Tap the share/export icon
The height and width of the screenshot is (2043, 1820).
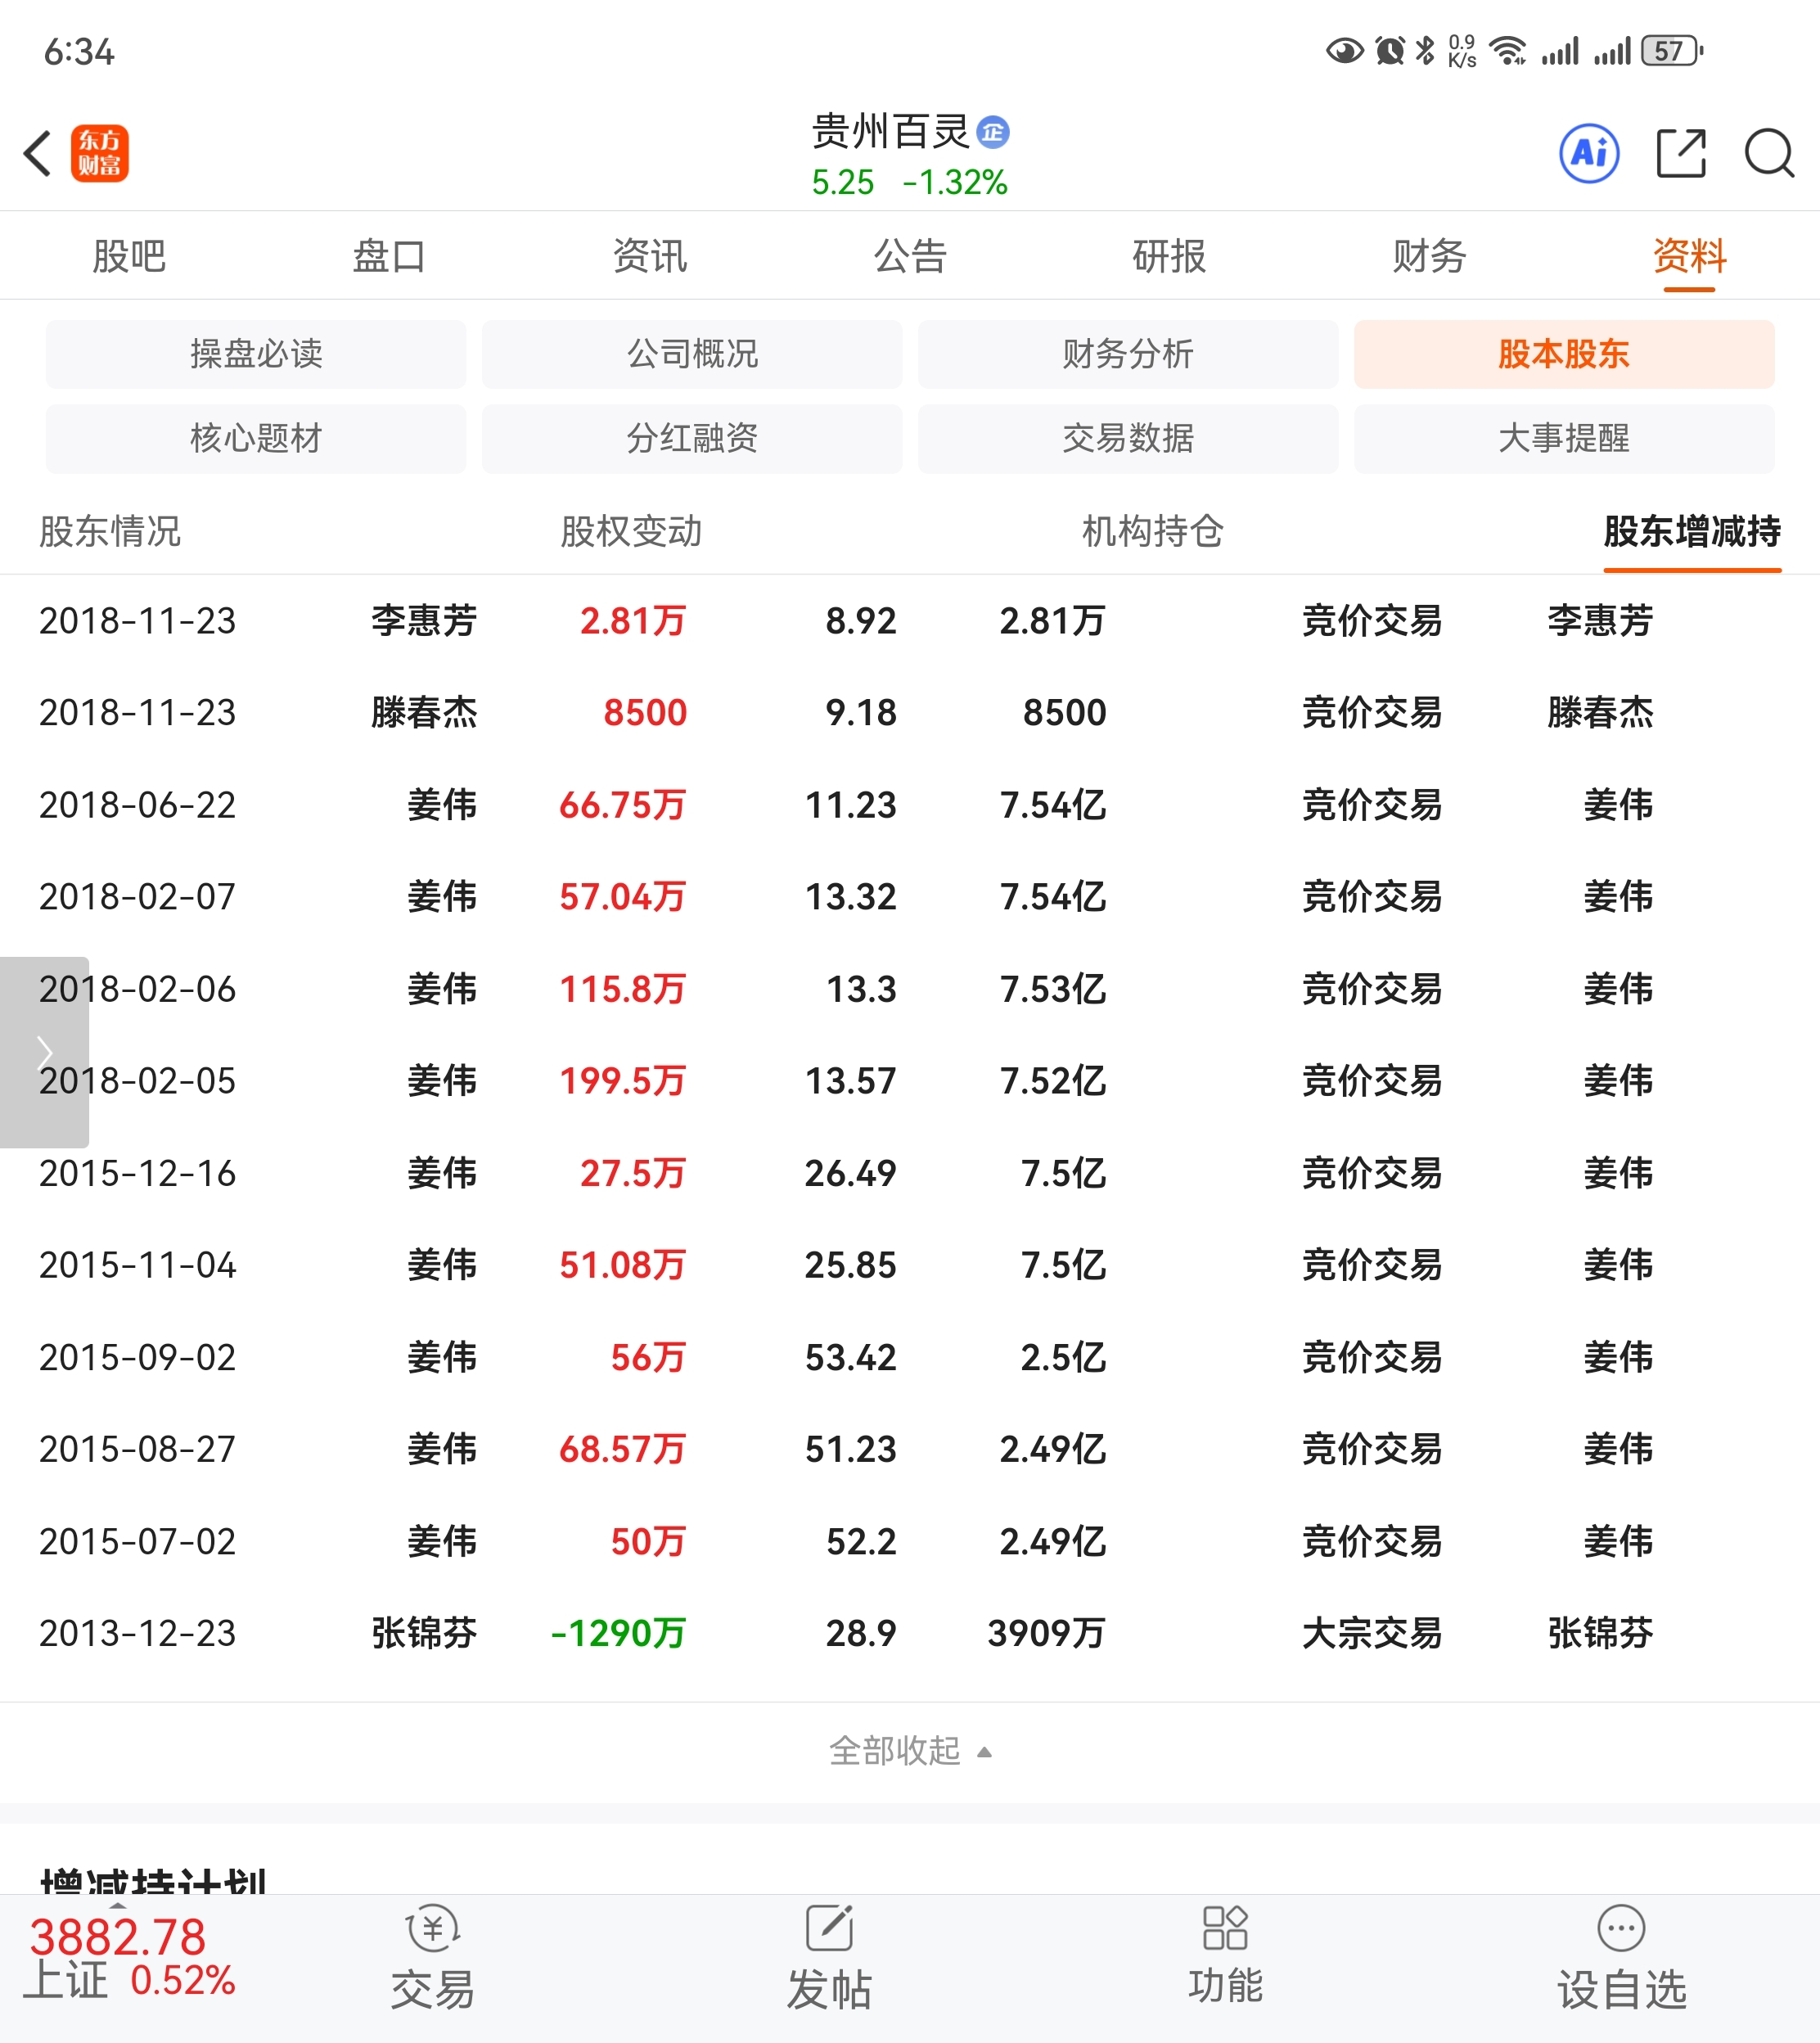(1680, 154)
